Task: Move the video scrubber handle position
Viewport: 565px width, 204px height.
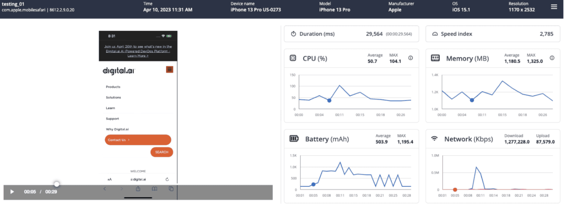Action: point(57,184)
